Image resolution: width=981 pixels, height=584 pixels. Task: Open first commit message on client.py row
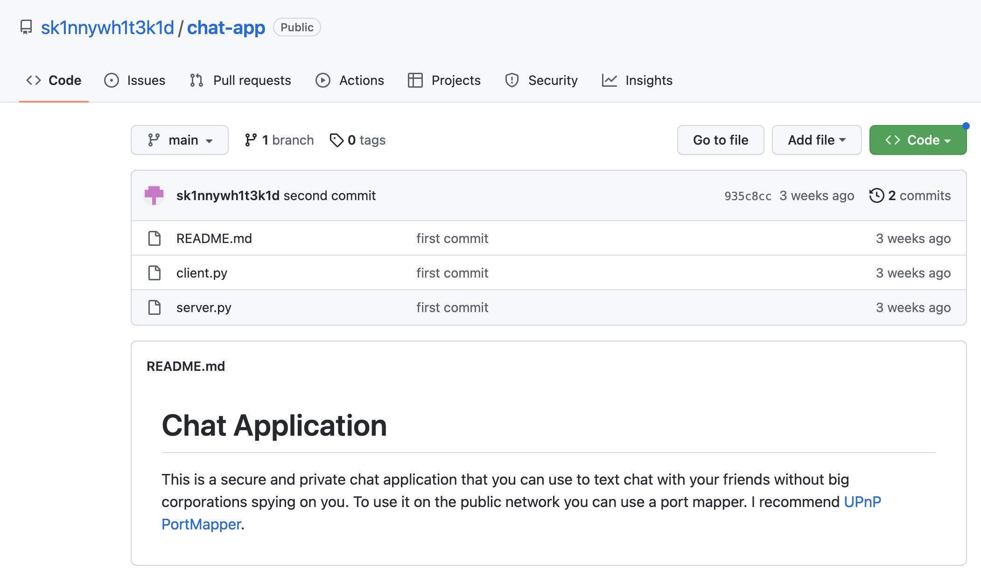click(452, 273)
